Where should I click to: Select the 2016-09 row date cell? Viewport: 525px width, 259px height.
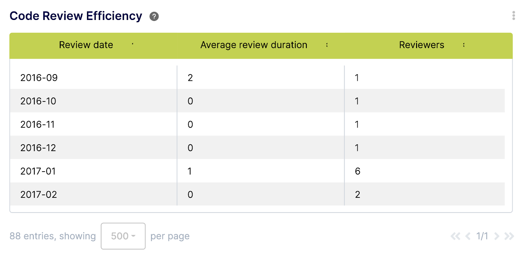click(39, 78)
